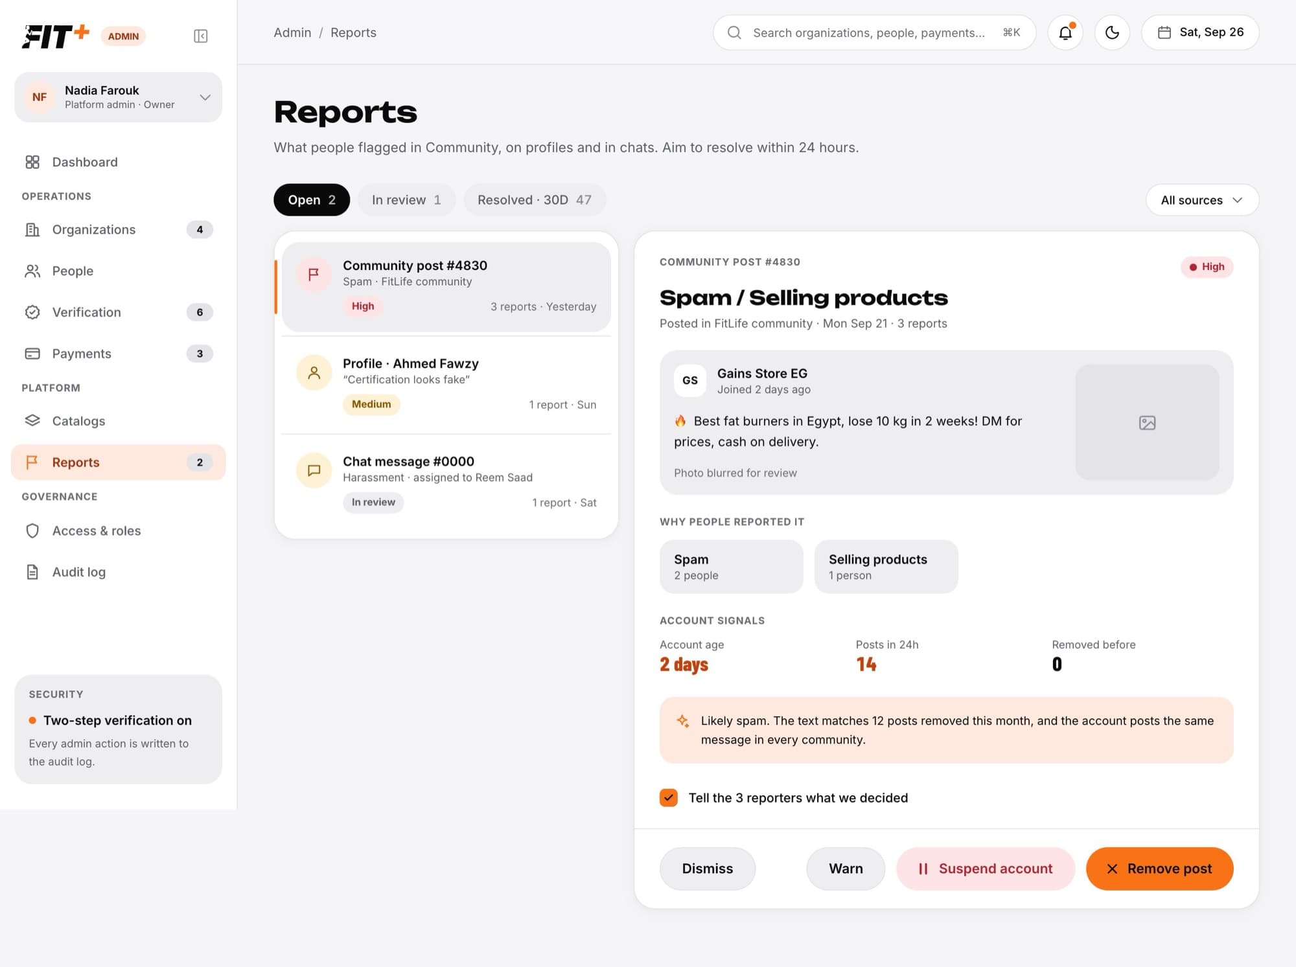1296x967 pixels.
Task: Click the Payments card icon
Action: pos(32,354)
